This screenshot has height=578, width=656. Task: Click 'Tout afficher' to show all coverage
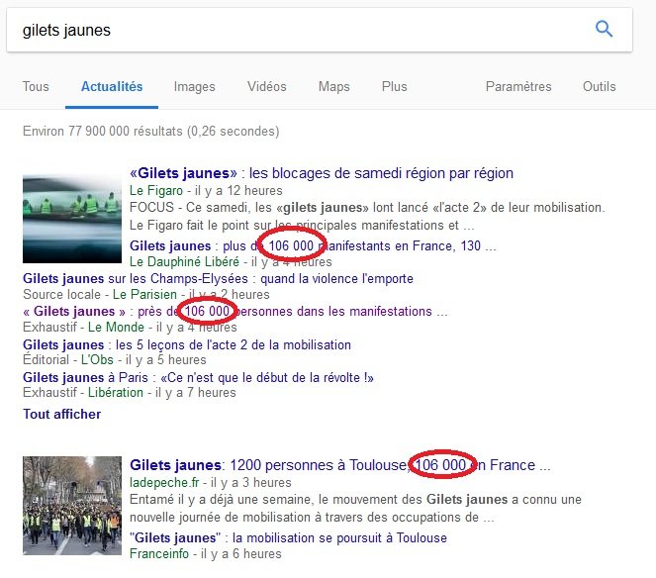[61, 414]
